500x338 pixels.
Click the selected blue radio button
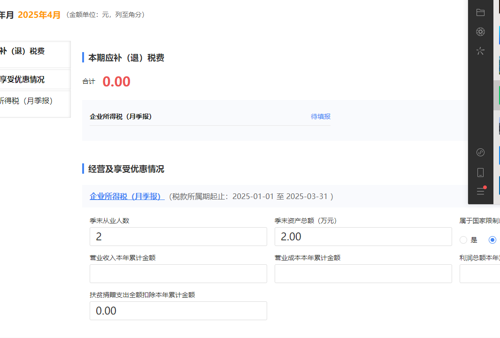coord(492,240)
